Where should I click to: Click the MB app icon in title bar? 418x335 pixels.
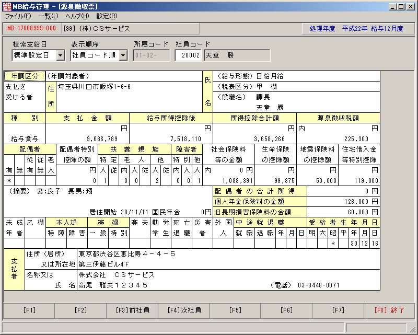tap(7, 6)
